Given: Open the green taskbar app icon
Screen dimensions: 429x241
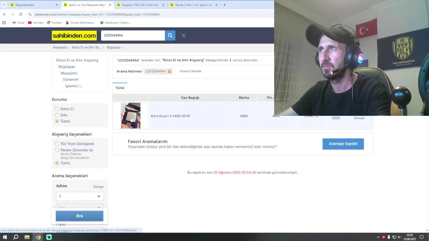Looking at the screenshot, I should tap(49, 237).
